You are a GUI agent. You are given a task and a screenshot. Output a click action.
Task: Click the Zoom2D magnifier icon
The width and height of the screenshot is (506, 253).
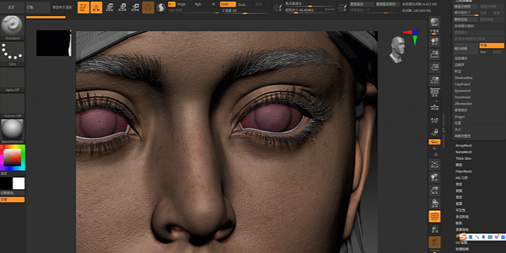click(434, 54)
